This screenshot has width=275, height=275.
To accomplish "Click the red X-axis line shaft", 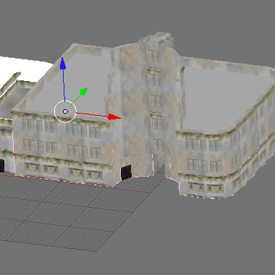I will coord(92,114).
